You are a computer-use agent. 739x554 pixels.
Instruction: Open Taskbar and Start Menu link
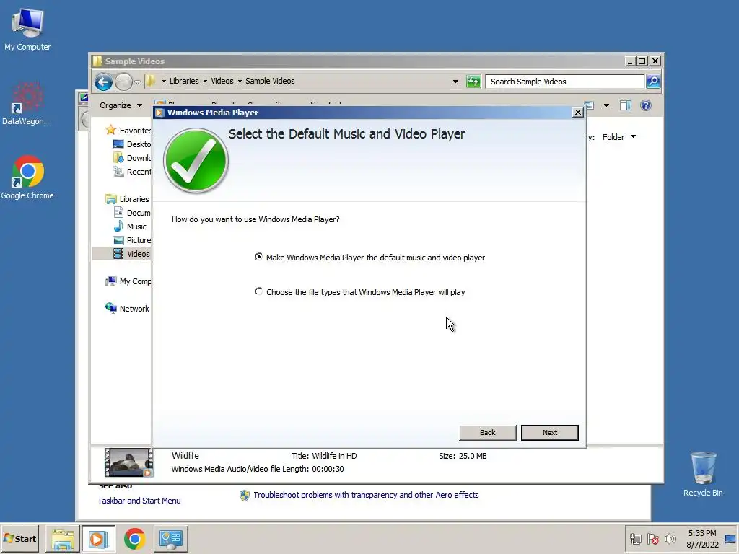[139, 501]
